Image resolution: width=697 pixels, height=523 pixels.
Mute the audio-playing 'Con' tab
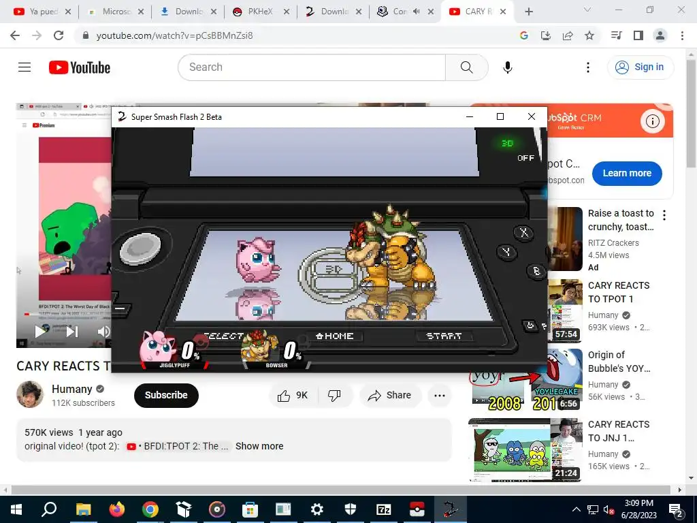click(x=416, y=12)
